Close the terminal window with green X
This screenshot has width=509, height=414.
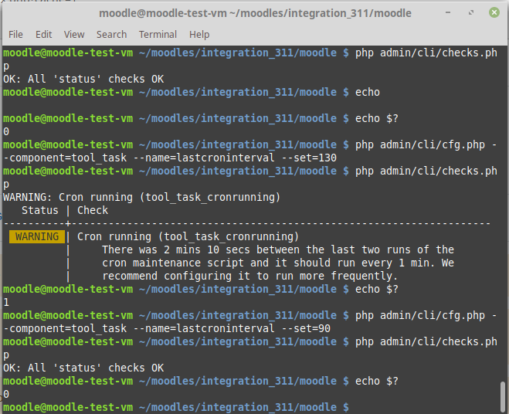point(494,12)
